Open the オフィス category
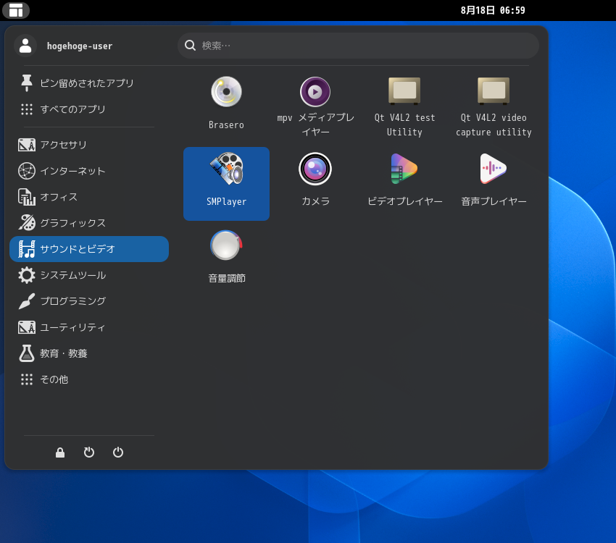The image size is (616, 543). [x=89, y=197]
